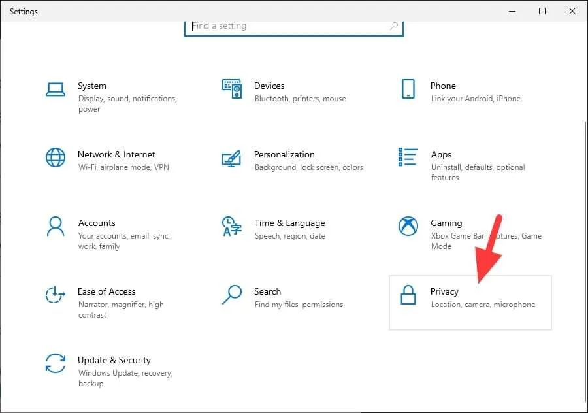Open the Network & Internet globe icon

pyautogui.click(x=56, y=157)
